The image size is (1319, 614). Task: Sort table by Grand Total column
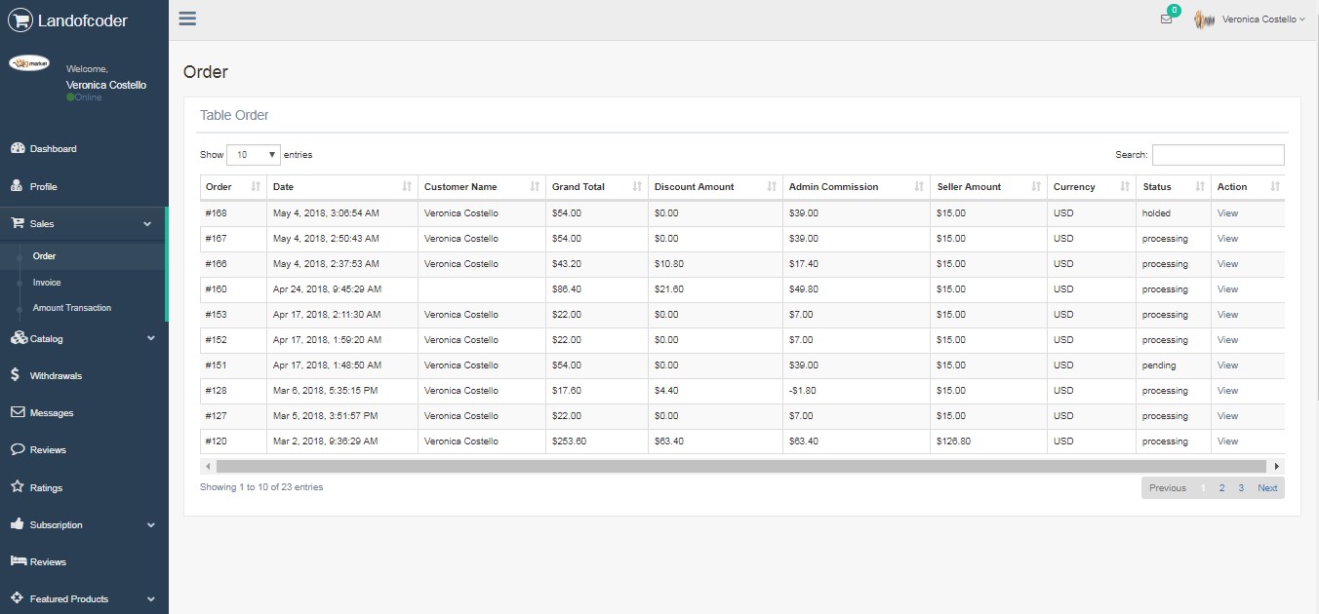[x=596, y=187]
